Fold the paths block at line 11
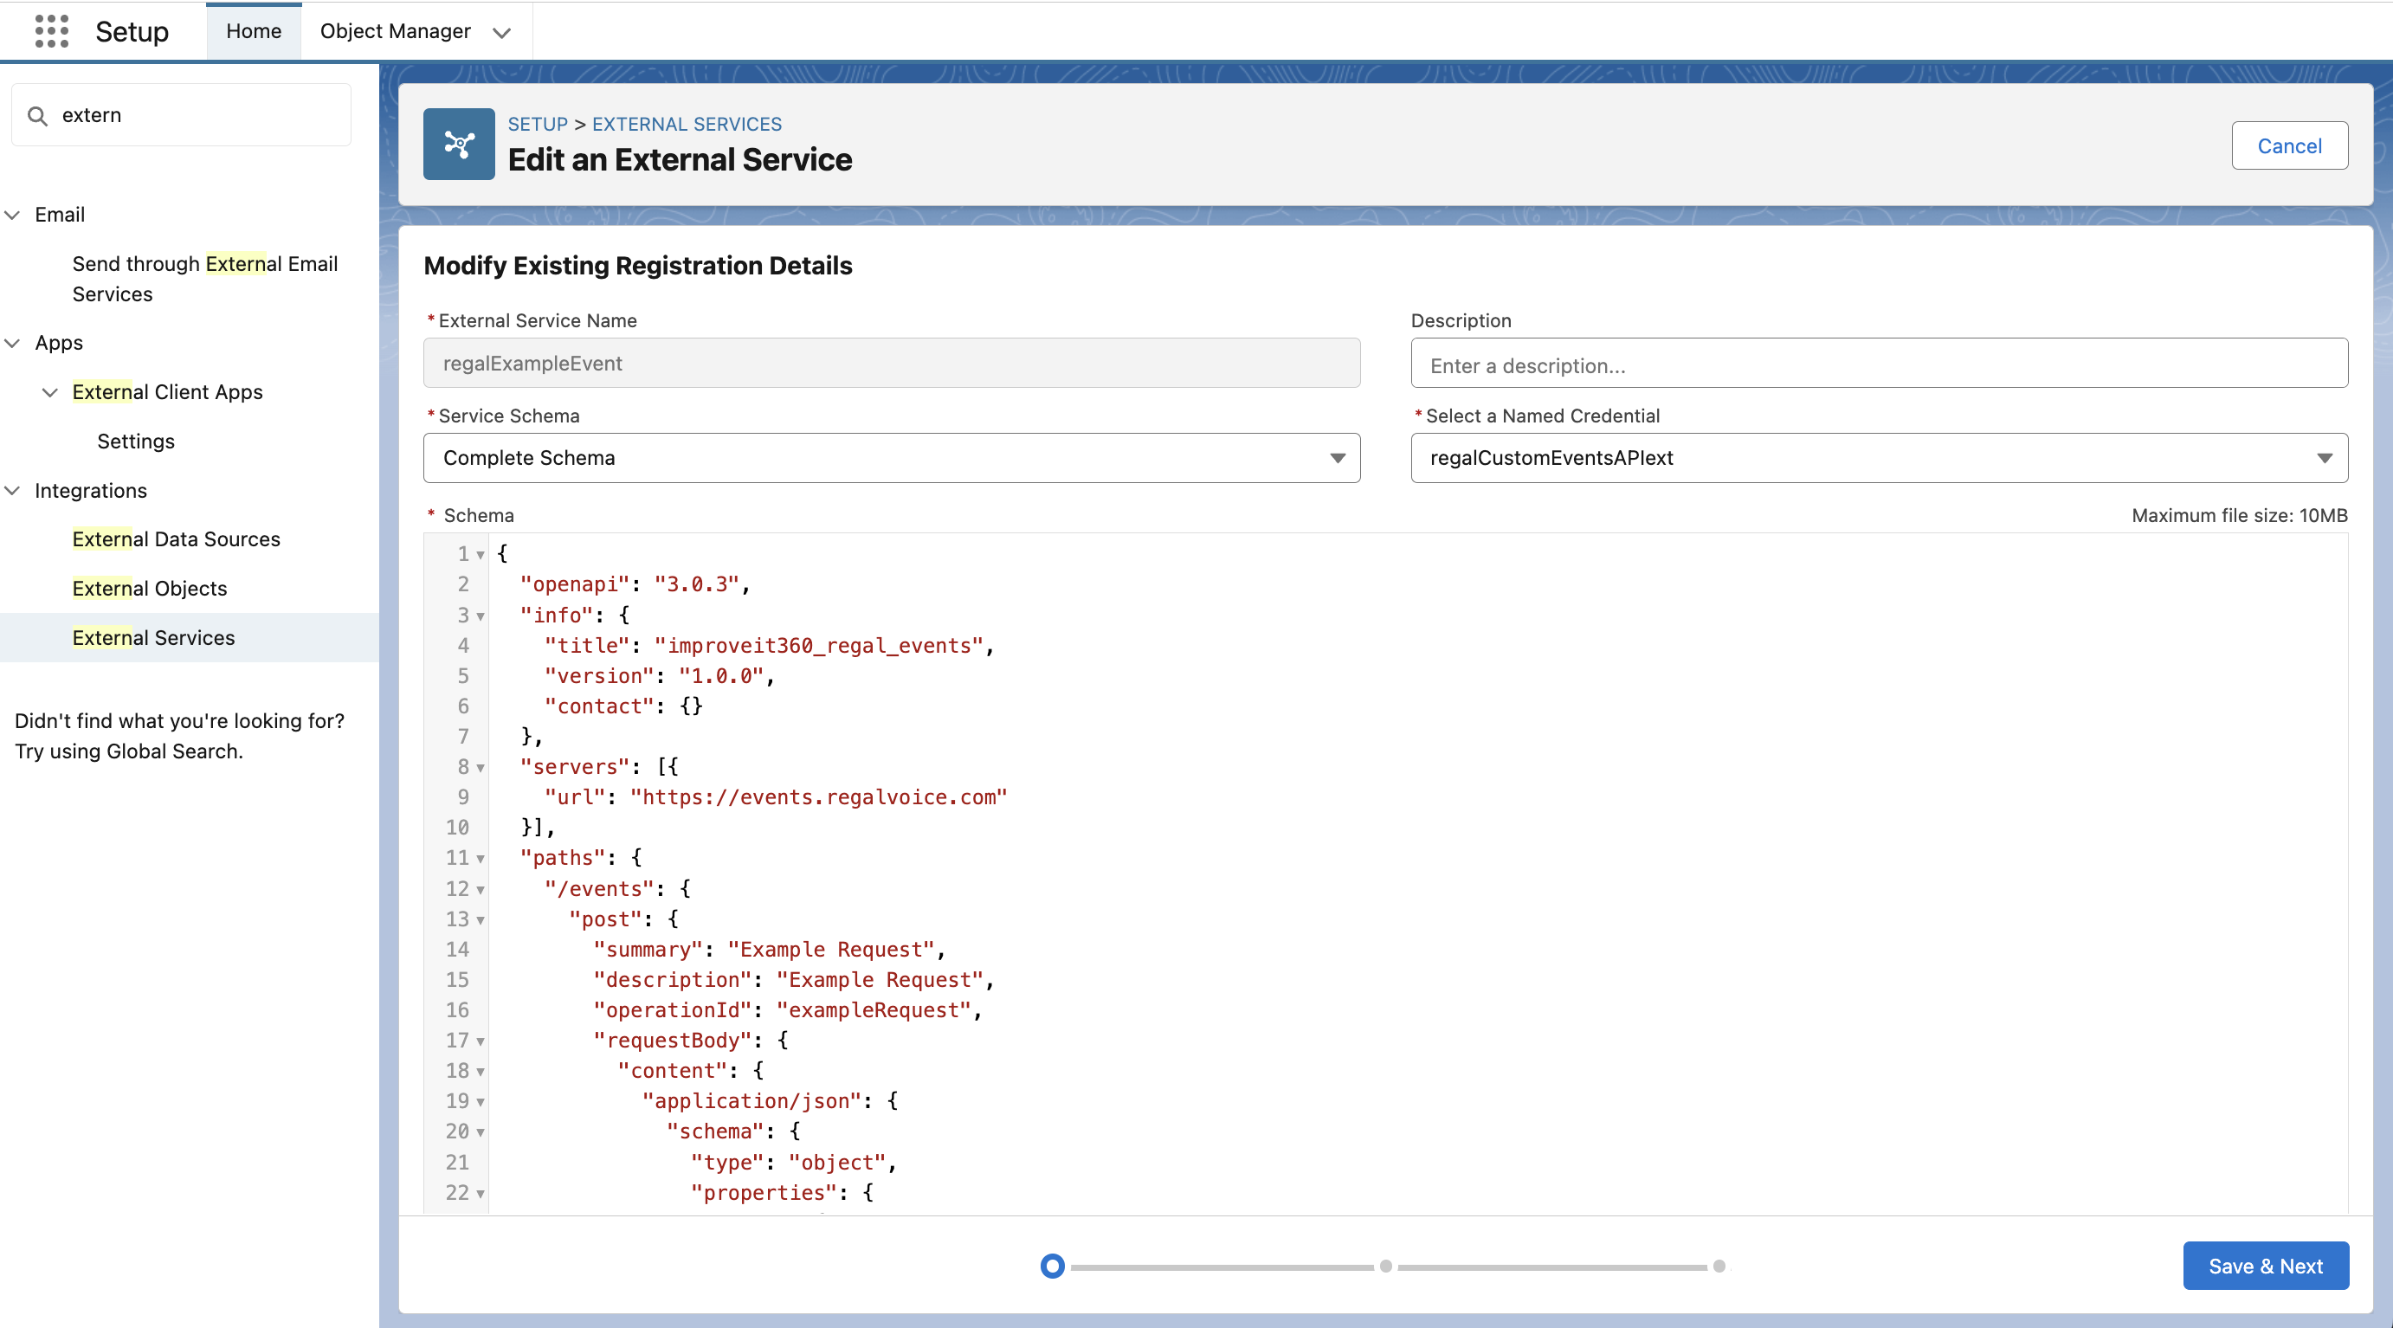This screenshot has height=1328, width=2393. 481,859
